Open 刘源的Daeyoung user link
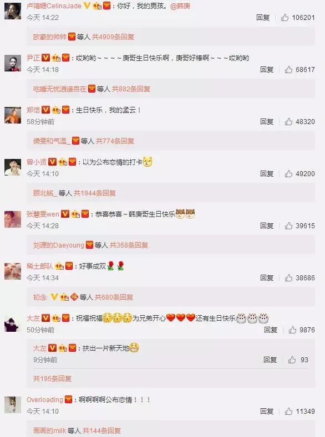 [x=59, y=245]
